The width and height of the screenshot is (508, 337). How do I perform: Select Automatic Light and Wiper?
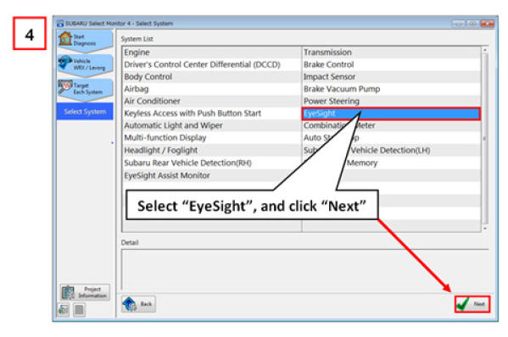[212, 125]
